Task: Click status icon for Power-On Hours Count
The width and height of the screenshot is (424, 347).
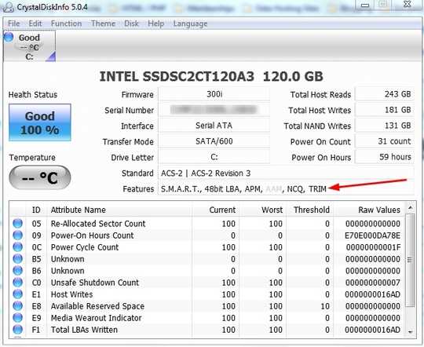Action: (x=17, y=236)
